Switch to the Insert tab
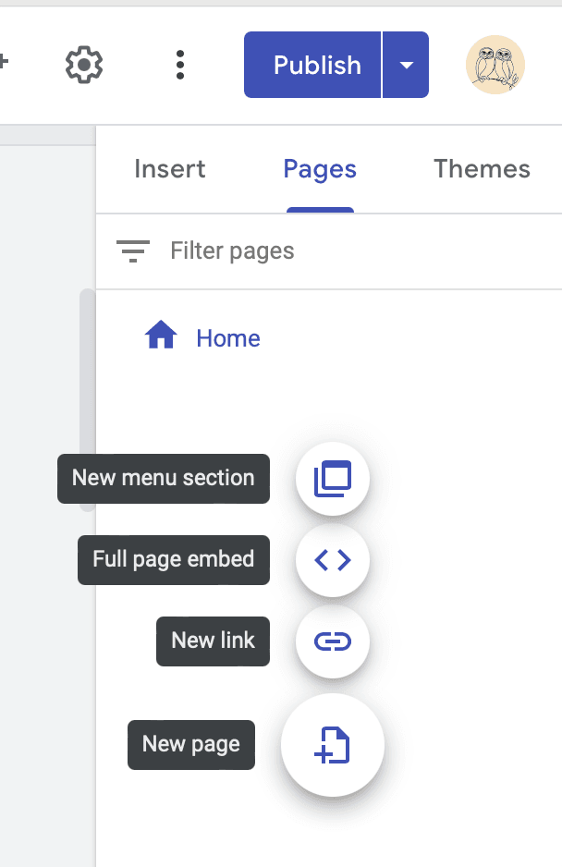The image size is (562, 867). [x=170, y=169]
